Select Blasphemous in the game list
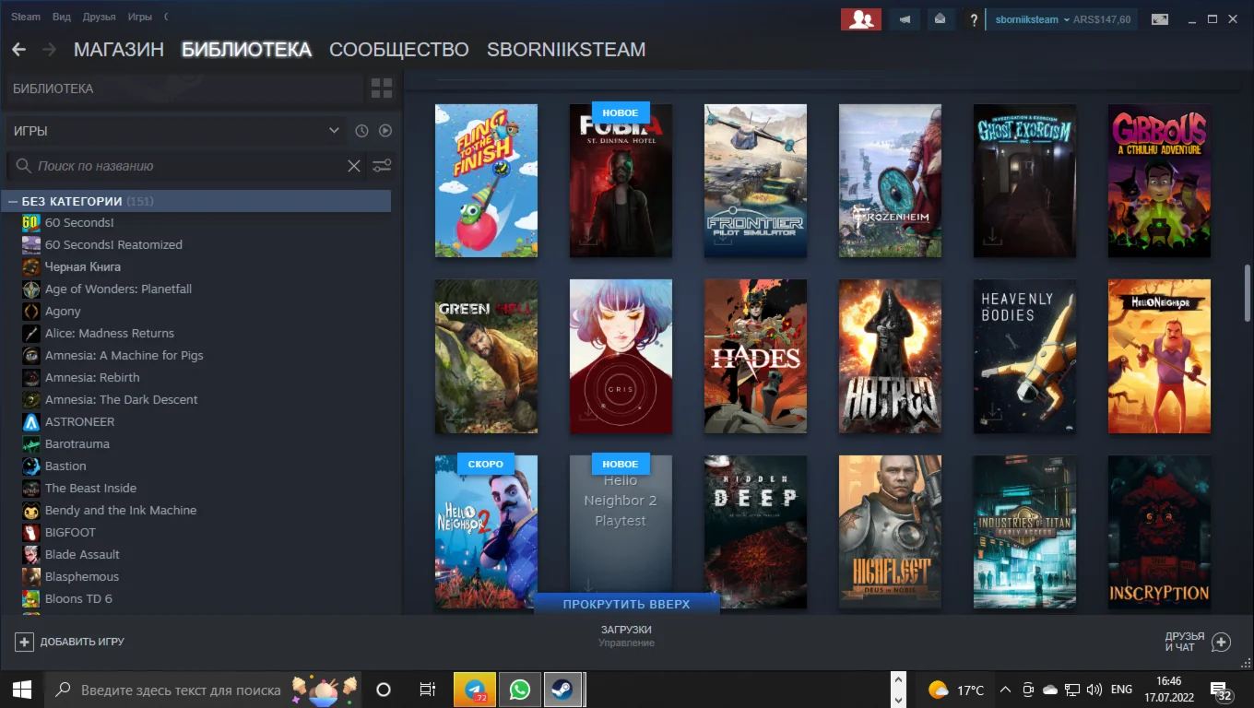 pyautogui.click(x=82, y=576)
